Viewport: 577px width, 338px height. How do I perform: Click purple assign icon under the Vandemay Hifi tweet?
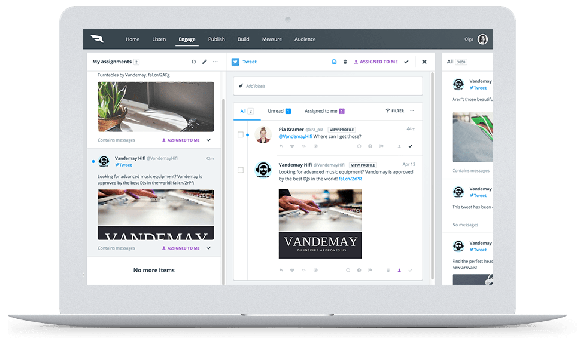(x=399, y=270)
